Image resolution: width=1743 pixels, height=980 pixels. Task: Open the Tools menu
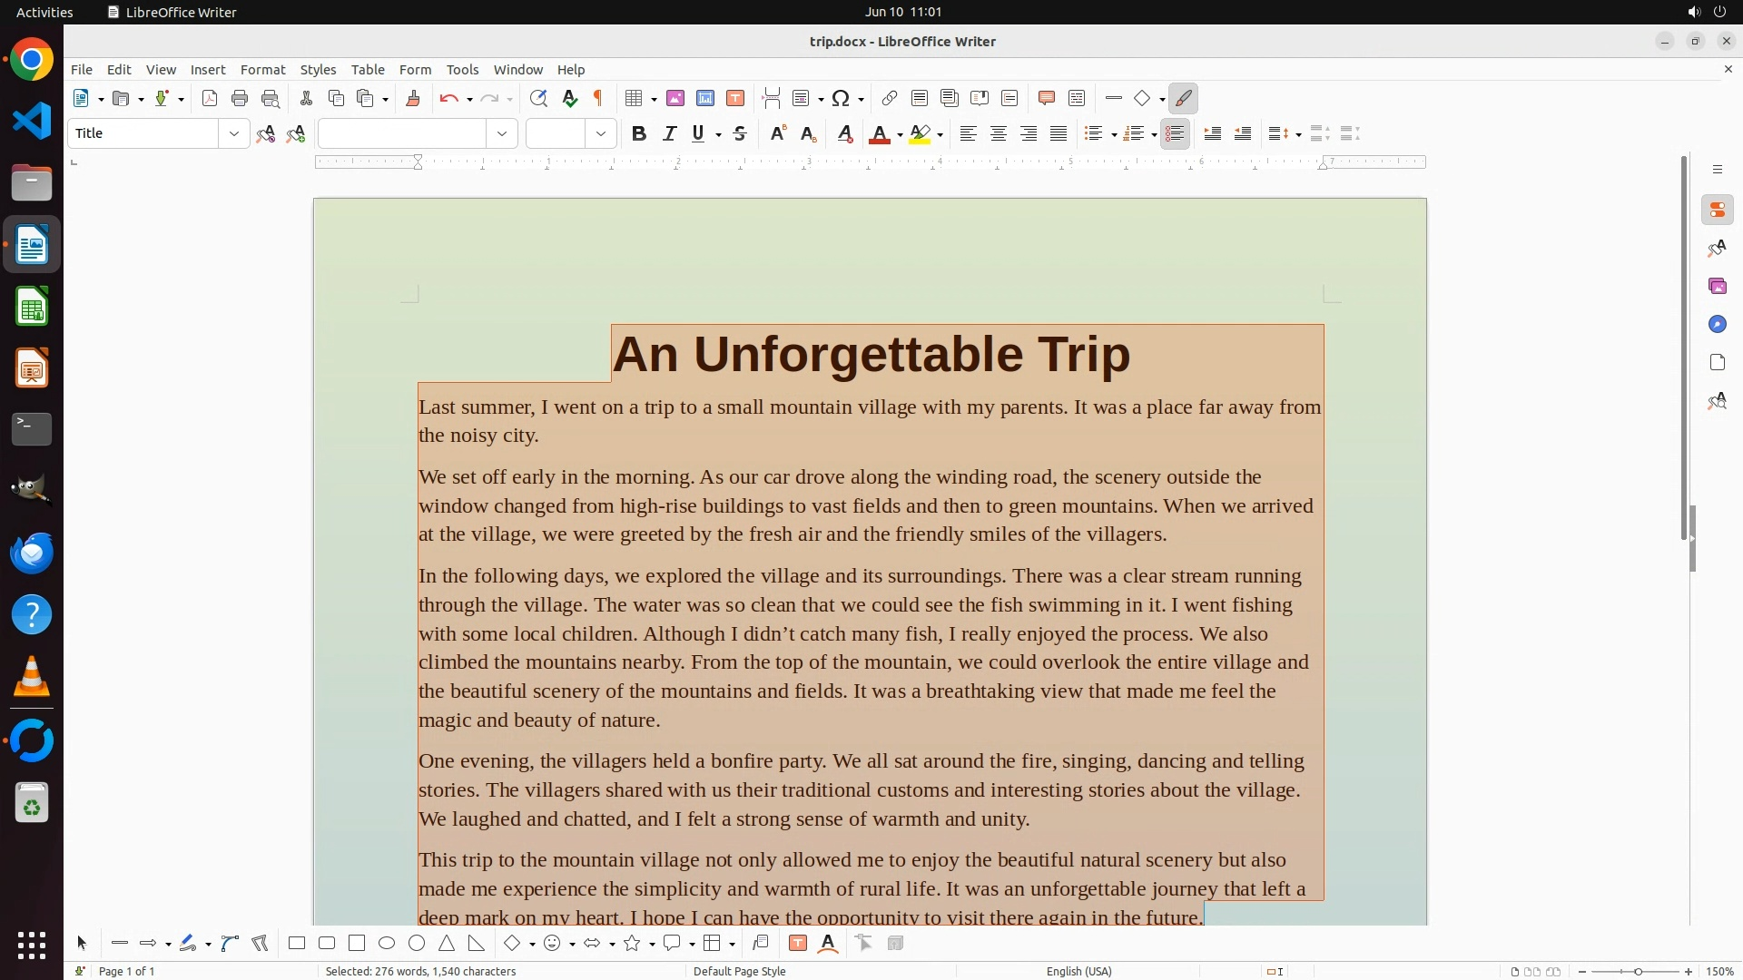pos(462,70)
